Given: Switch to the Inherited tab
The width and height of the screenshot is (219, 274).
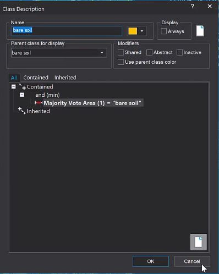Looking at the screenshot, I should (65, 78).
